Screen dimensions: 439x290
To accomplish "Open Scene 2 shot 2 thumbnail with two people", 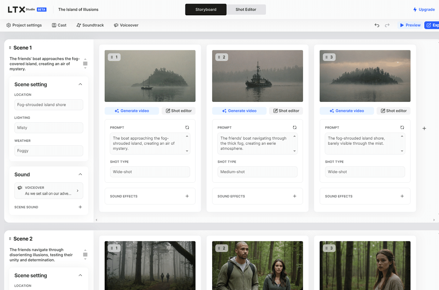I will coord(258,266).
